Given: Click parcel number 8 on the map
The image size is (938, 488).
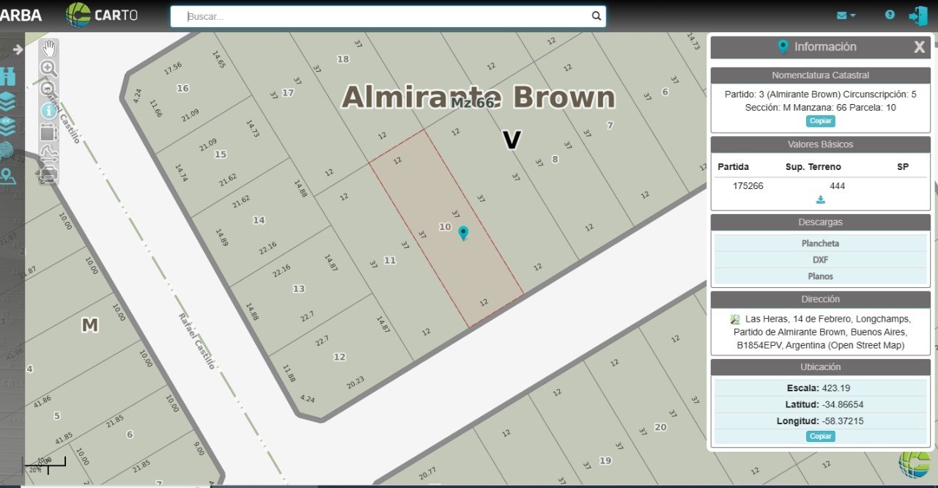Looking at the screenshot, I should click(x=555, y=159).
